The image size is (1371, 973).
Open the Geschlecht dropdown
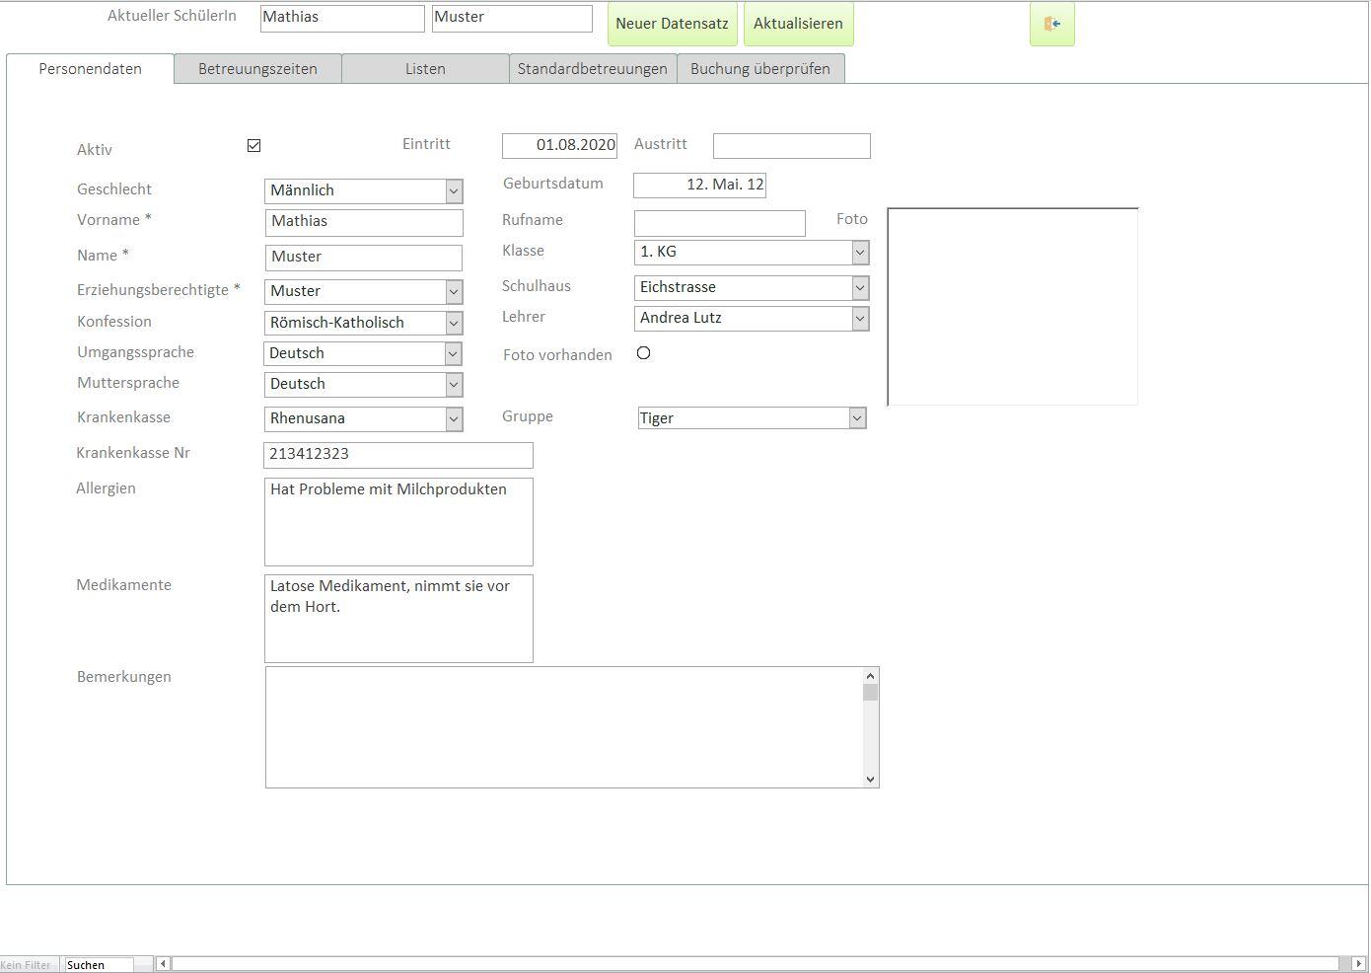point(453,190)
